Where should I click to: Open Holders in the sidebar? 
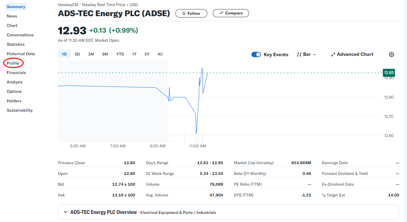(14, 101)
